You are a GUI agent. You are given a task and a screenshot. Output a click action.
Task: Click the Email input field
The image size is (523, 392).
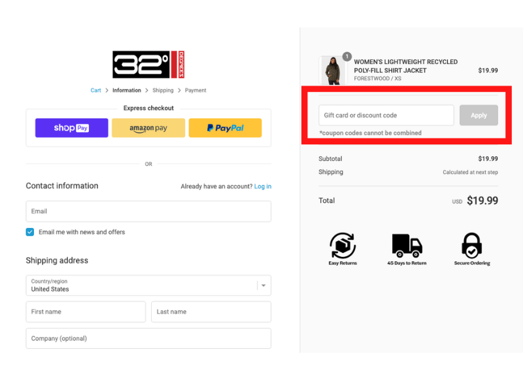(x=148, y=211)
